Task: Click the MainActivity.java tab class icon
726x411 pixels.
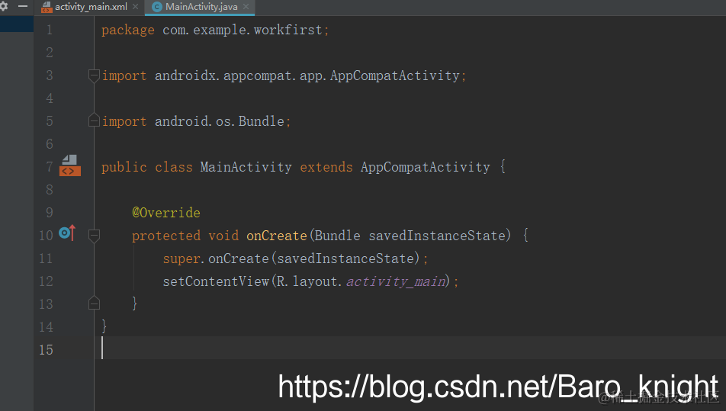Action: (157, 7)
